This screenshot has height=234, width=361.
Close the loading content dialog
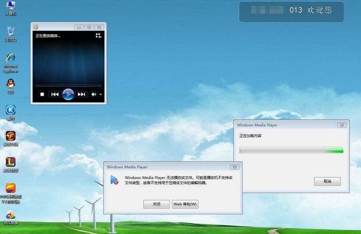342,125
